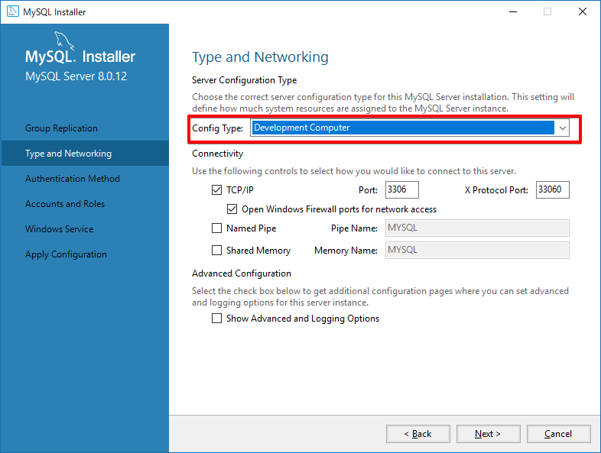Click the MySQL Installer title bar icon
601x453 pixels.
coord(12,12)
